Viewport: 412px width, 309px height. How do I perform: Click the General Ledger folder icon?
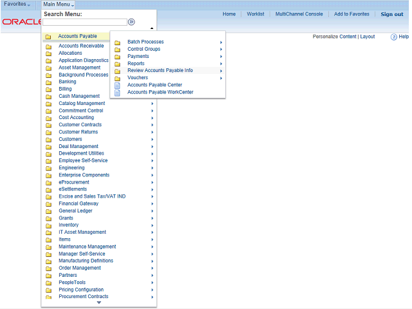click(48, 211)
